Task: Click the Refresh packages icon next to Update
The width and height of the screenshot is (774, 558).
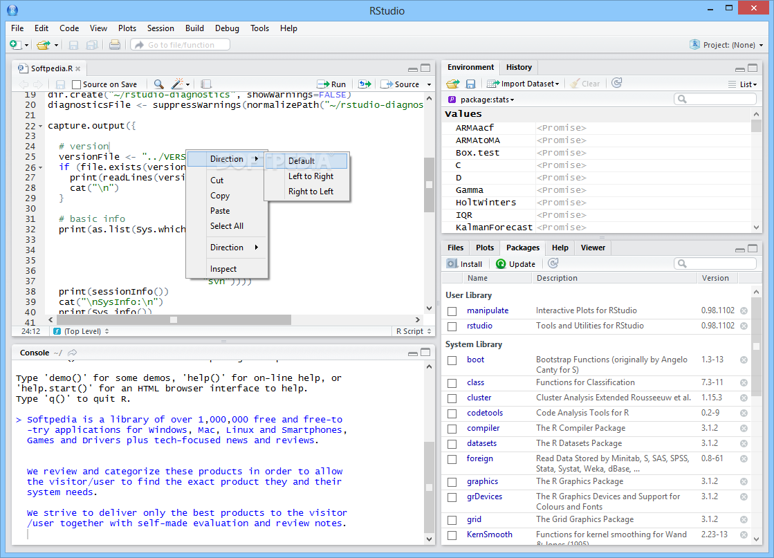Action: 553,263
